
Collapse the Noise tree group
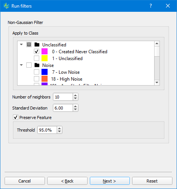coord(21,65)
